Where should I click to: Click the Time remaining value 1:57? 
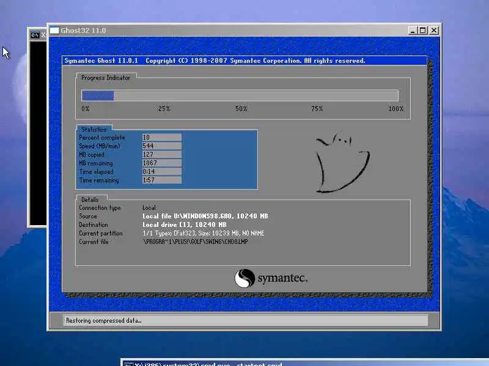click(162, 180)
